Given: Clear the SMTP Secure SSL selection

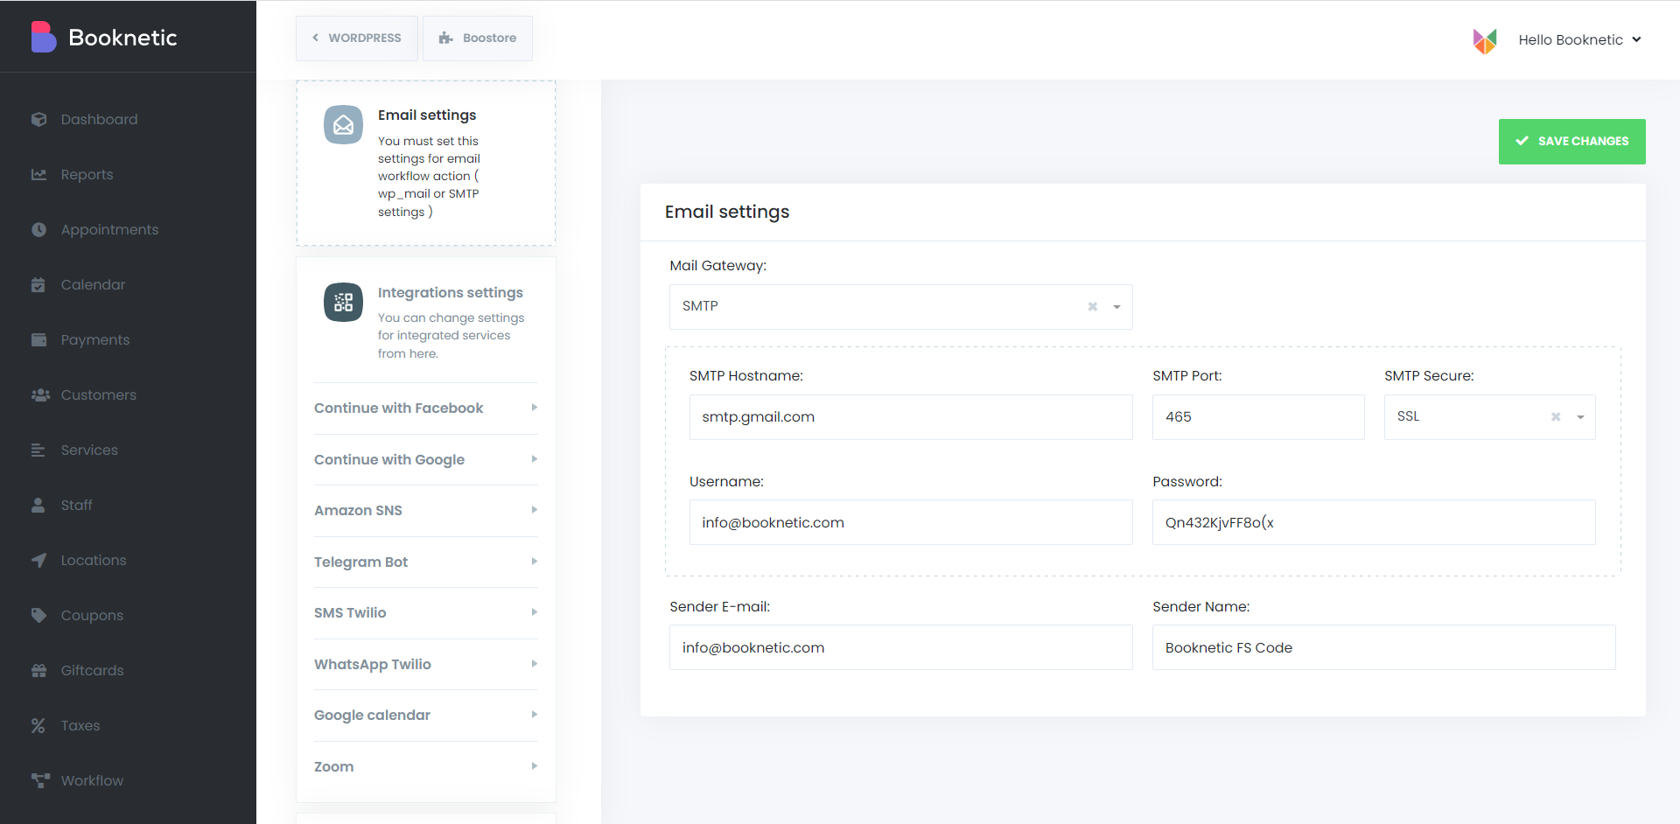Looking at the screenshot, I should pyautogui.click(x=1556, y=417).
